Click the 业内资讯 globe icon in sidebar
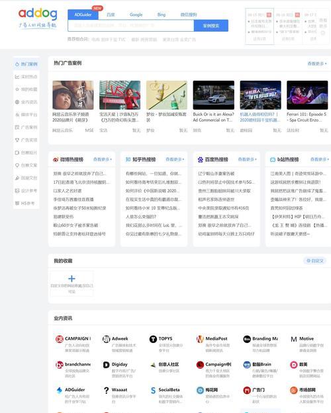 (17, 102)
